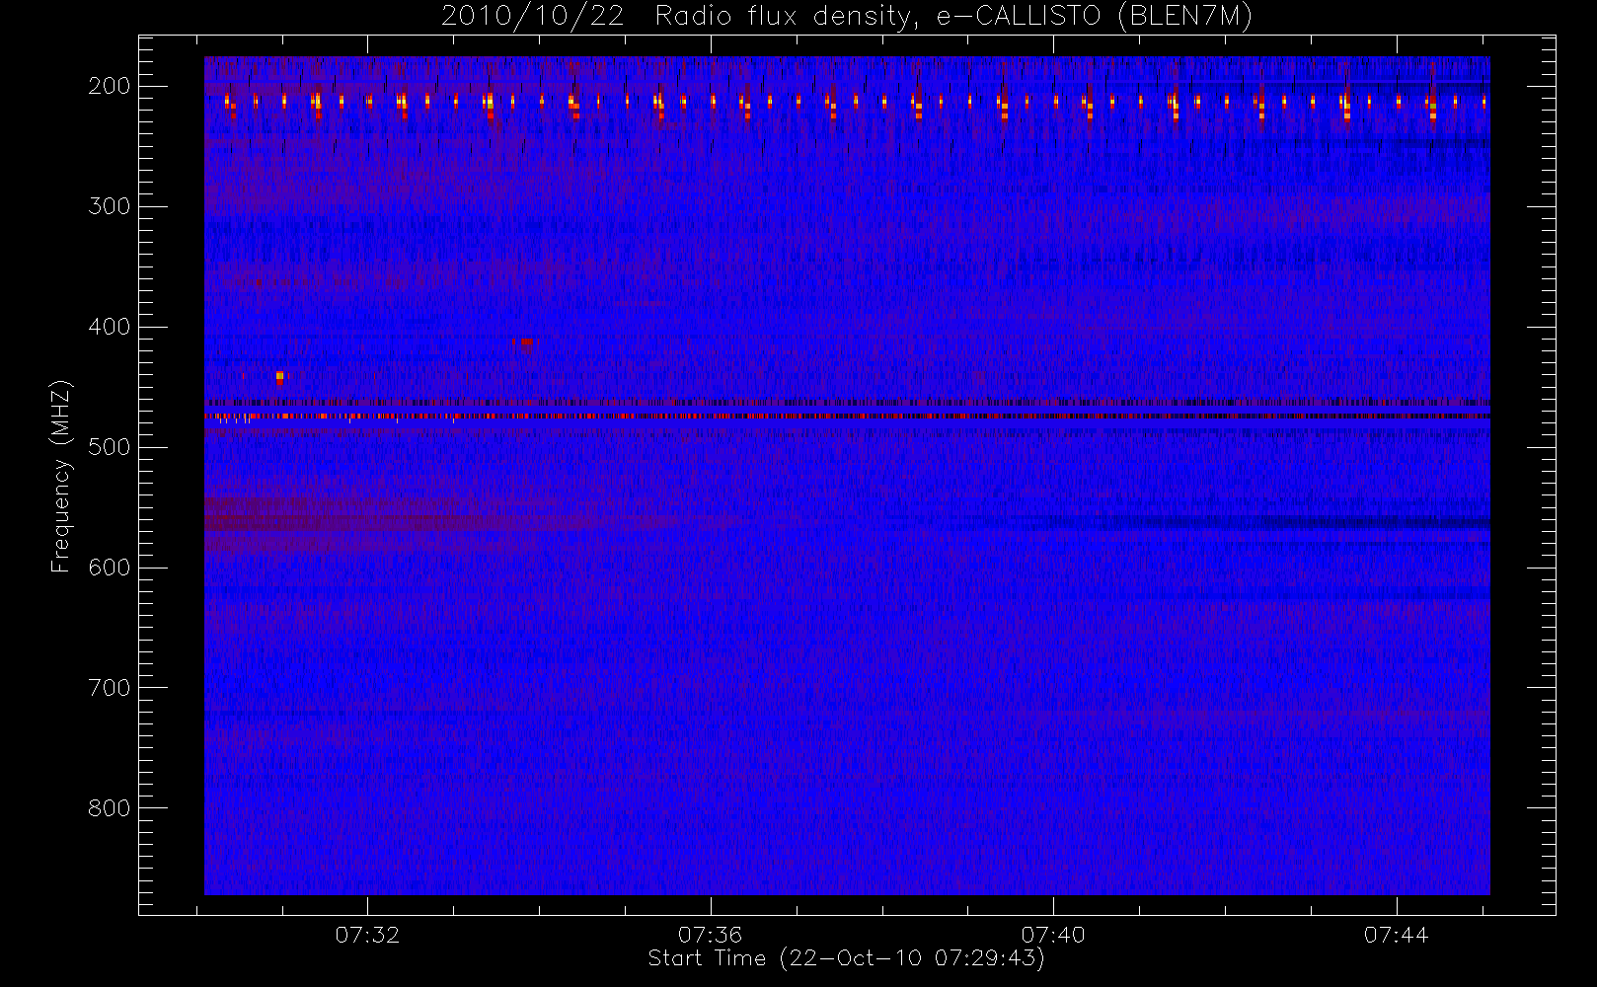Click the 700 frequency tick label
The image size is (1597, 987).
click(110, 688)
